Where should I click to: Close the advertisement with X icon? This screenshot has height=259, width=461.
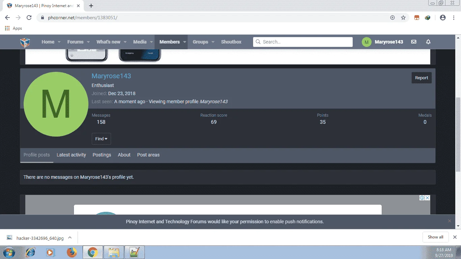tap(428, 198)
